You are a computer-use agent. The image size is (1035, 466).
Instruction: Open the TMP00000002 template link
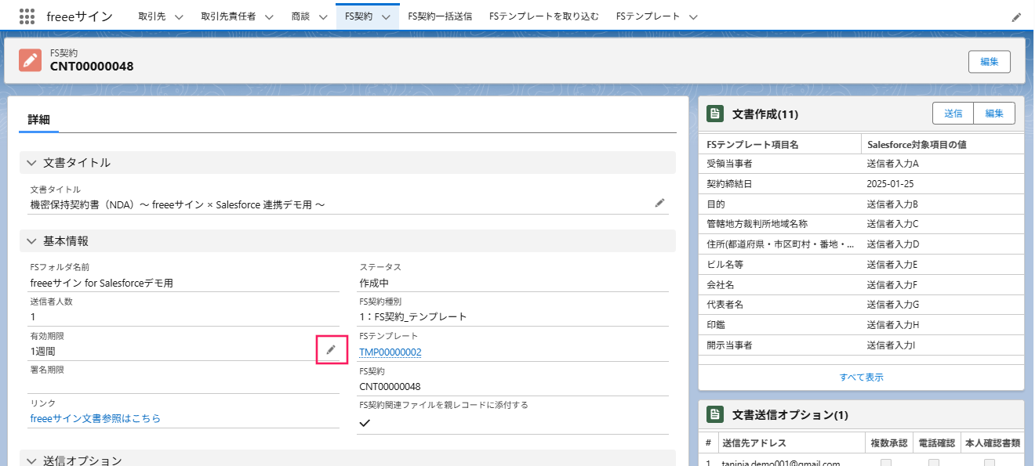click(390, 352)
